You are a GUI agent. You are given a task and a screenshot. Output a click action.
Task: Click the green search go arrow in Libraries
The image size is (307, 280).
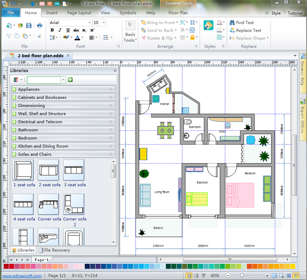click(70, 79)
